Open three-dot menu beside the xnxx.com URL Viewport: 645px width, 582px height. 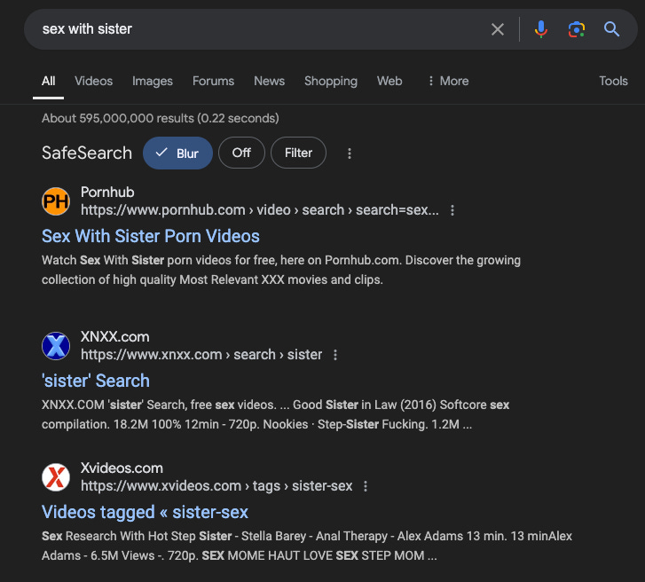click(x=335, y=355)
